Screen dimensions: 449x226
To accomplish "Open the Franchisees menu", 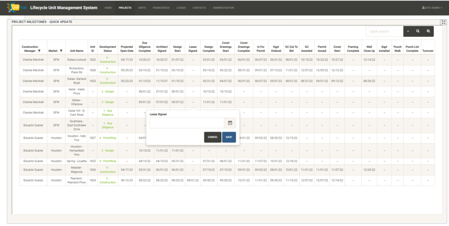I will [161, 8].
